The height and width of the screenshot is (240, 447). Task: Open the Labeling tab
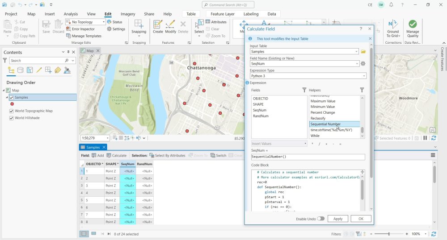click(251, 14)
